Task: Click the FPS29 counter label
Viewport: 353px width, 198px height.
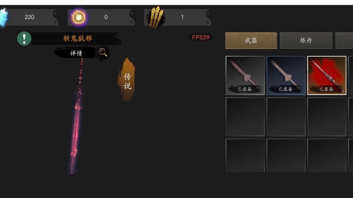Action: point(201,37)
